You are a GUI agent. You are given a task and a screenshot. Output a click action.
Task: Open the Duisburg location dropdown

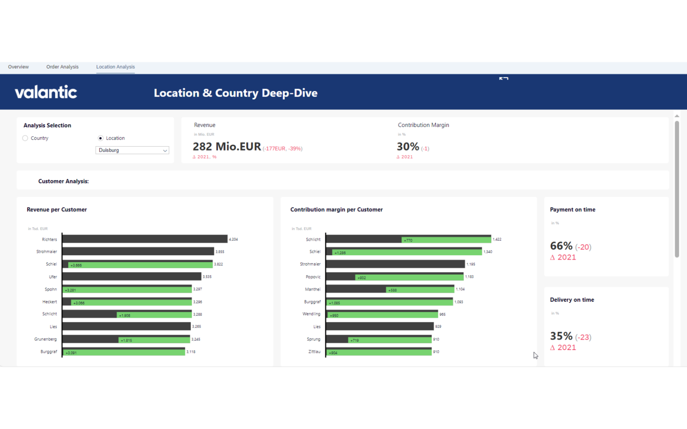(132, 150)
